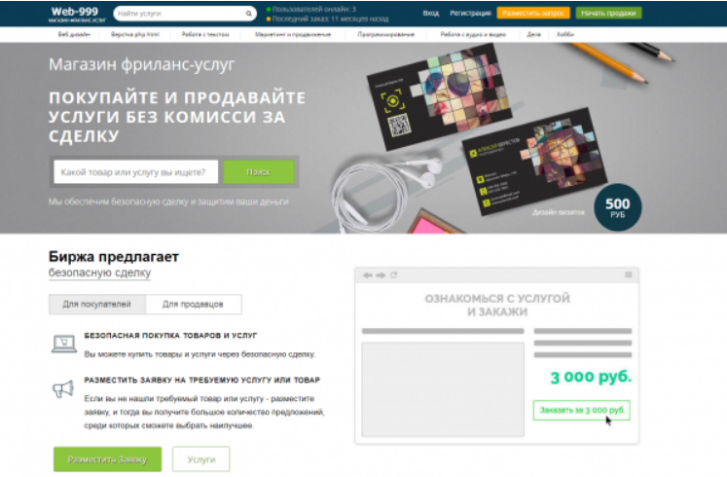Click the Вход login link

click(431, 13)
